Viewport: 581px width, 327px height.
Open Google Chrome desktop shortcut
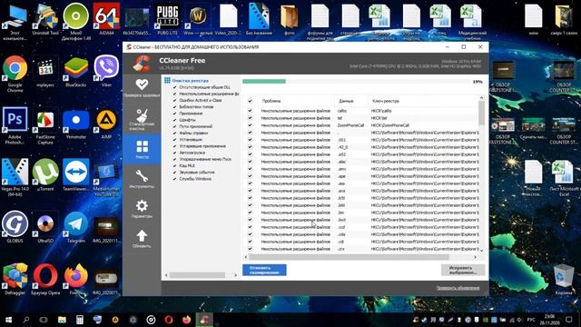click(15, 74)
